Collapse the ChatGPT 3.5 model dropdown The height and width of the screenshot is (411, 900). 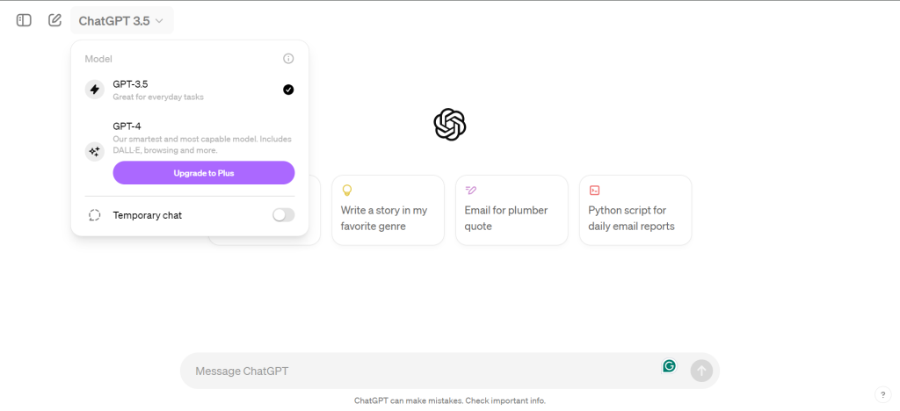pos(121,20)
